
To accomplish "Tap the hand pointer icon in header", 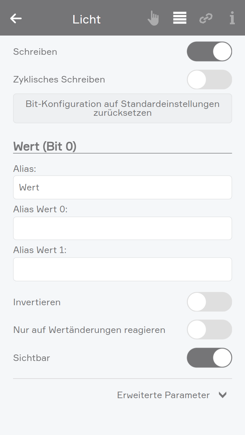I will coord(153,18).
